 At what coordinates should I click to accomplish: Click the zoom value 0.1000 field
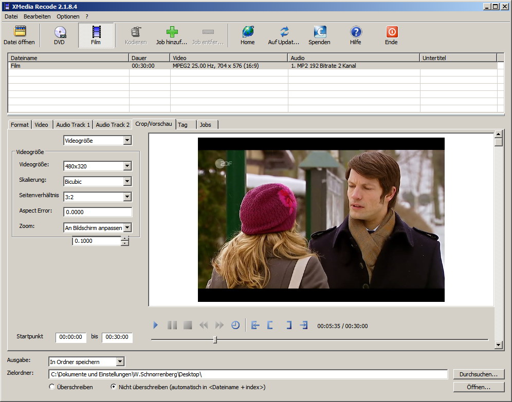(x=97, y=241)
